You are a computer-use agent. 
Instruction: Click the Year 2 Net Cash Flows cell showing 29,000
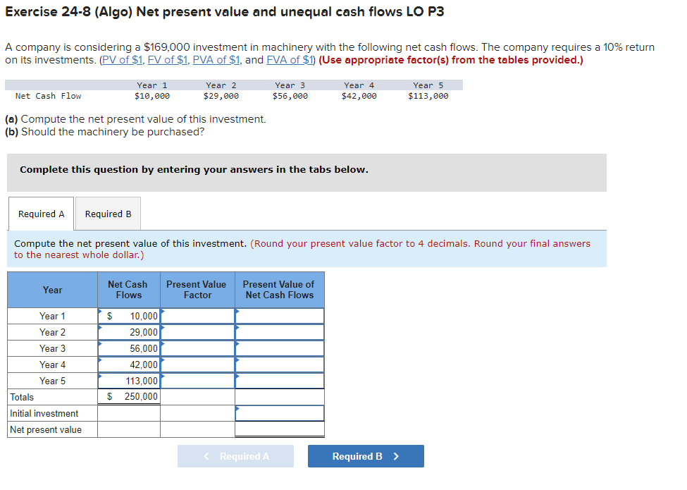(128, 332)
